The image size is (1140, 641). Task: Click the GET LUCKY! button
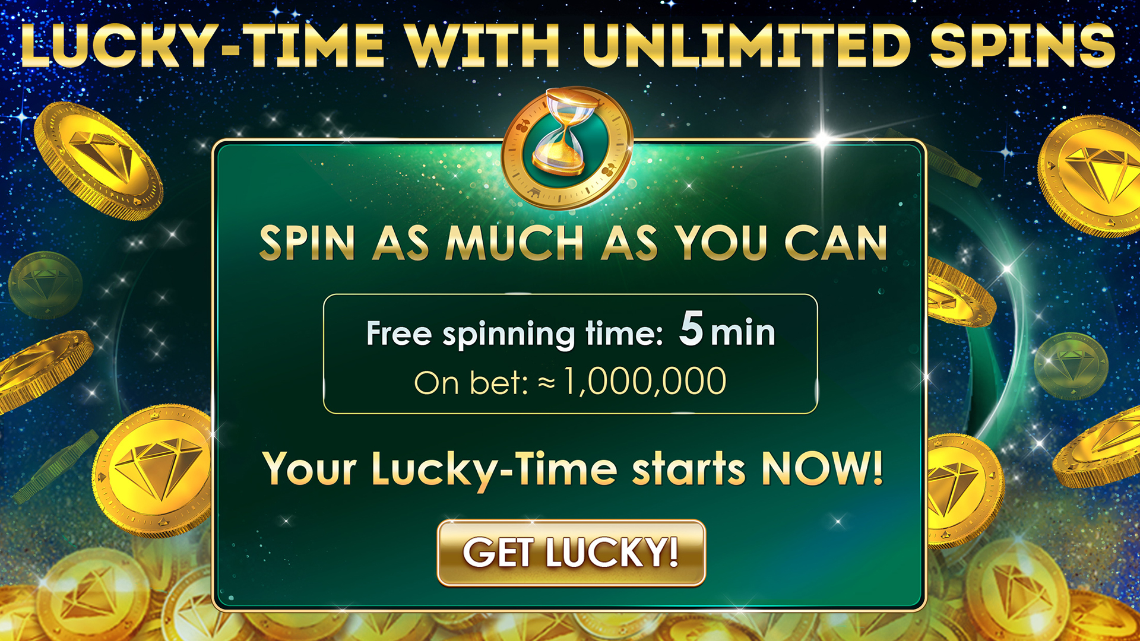pyautogui.click(x=571, y=553)
